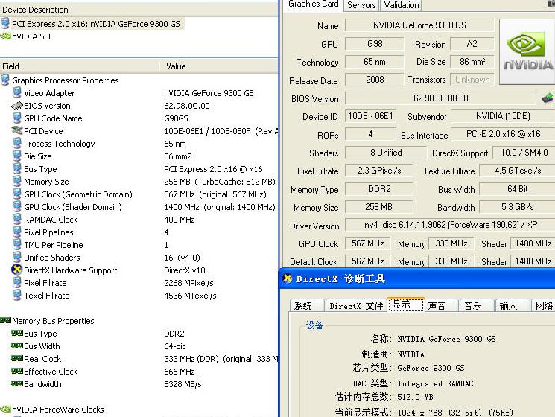Click the Texel Fillrate row icon
This screenshot has height=417, width=555.
tap(16, 295)
